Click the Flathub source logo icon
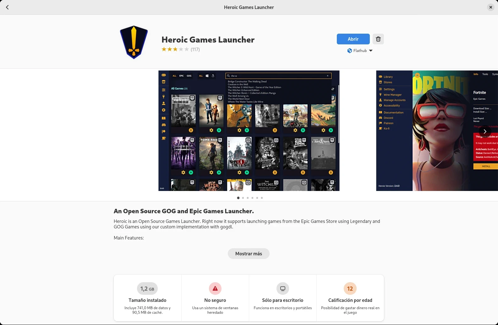 [349, 51]
